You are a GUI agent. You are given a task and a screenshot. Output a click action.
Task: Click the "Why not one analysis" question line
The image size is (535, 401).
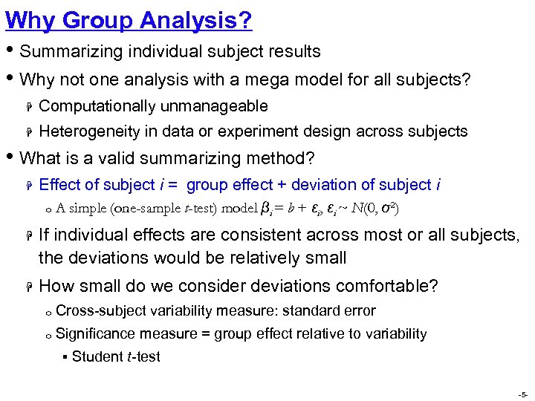[245, 79]
